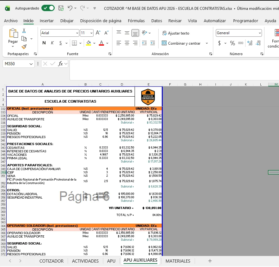Toggle bottom align button
The height and width of the screenshot is (267, 279).
(x=135, y=33)
